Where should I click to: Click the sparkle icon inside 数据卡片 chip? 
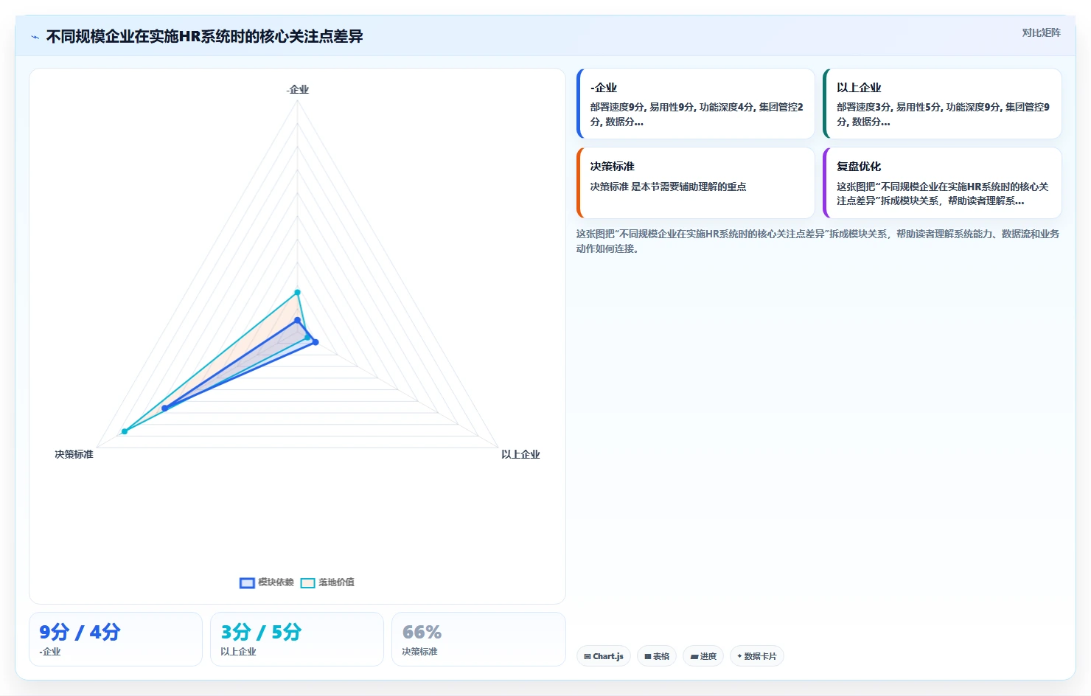click(x=739, y=656)
